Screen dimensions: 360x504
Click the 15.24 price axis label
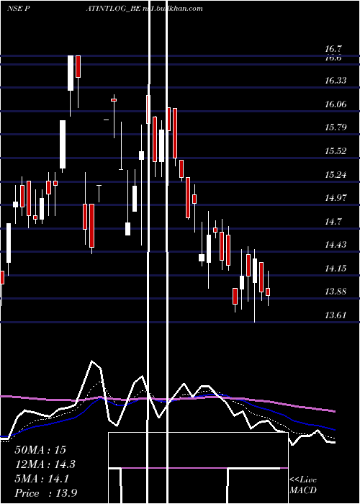(336, 175)
